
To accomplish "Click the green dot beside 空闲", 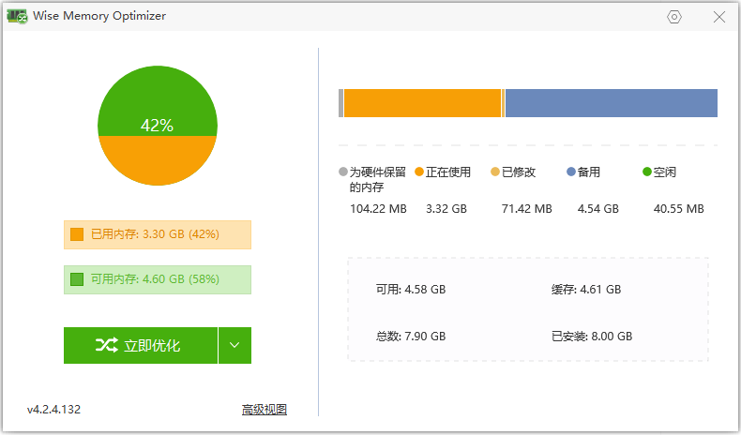I will 647,172.
